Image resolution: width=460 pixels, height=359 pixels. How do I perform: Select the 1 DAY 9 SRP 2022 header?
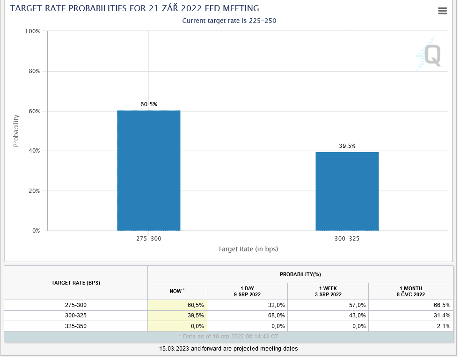click(x=247, y=291)
